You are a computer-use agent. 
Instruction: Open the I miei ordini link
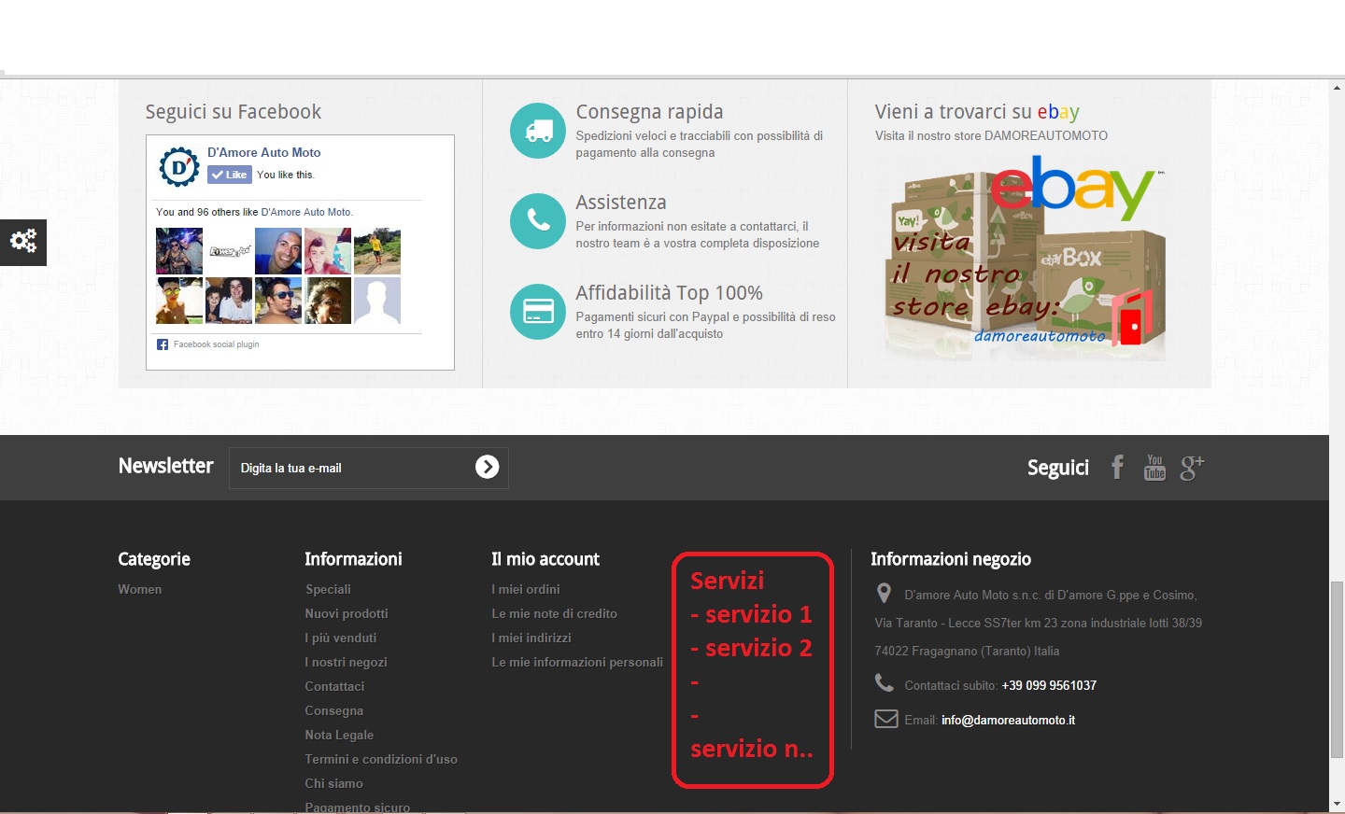[x=526, y=589]
